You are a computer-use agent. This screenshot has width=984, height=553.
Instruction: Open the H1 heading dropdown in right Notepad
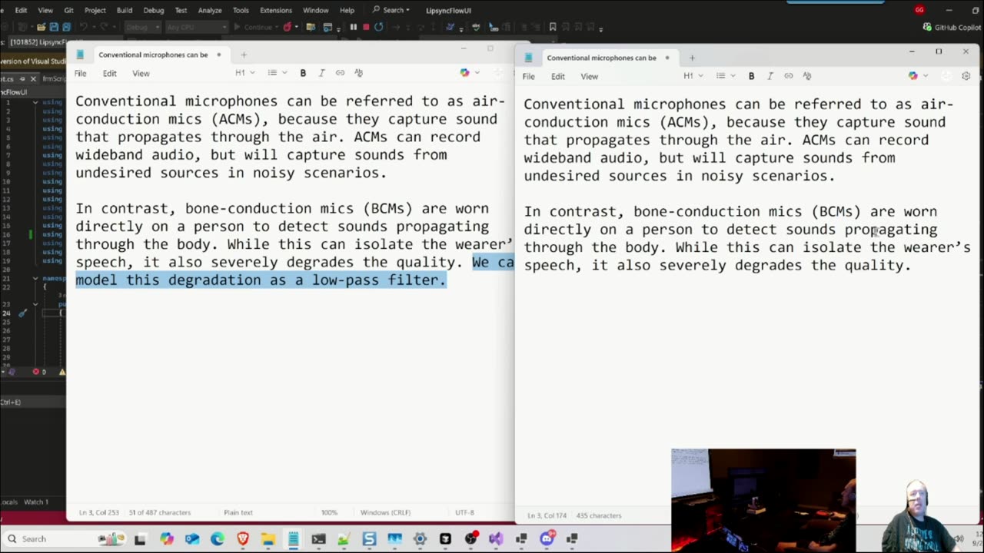693,76
